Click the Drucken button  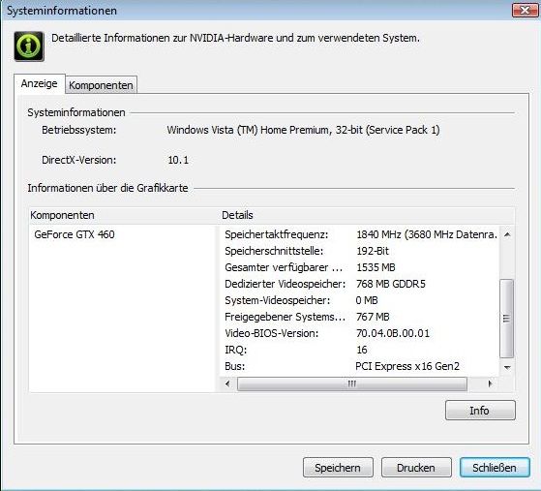(416, 468)
